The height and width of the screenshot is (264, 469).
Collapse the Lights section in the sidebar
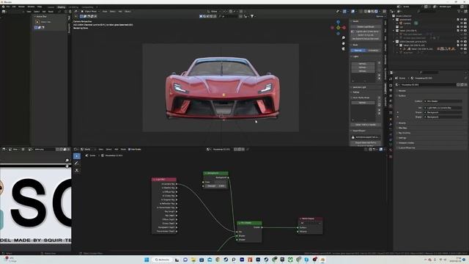click(x=355, y=56)
